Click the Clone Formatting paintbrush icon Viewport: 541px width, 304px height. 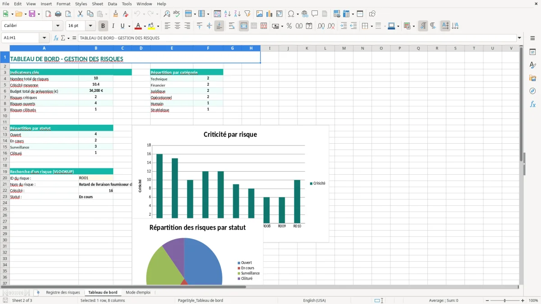point(115,14)
